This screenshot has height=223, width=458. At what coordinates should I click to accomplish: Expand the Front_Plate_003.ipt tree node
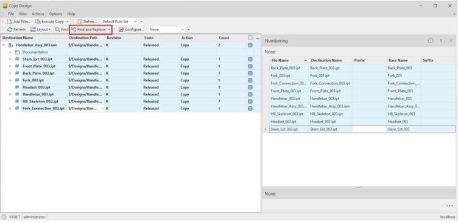[x=10, y=66]
